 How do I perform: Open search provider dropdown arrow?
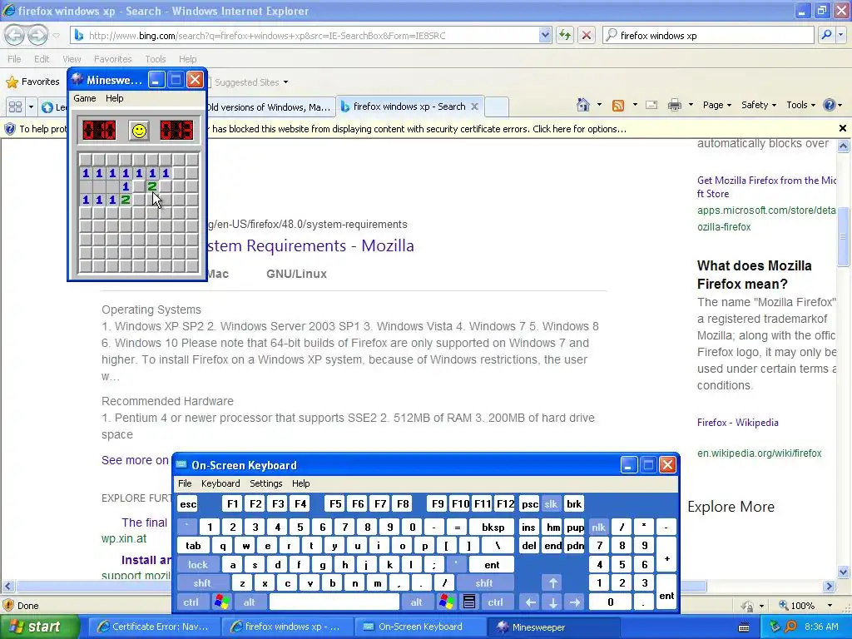[840, 35]
